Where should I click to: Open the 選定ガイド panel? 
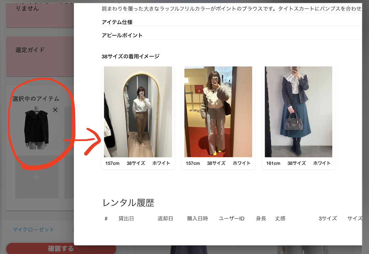click(x=30, y=50)
